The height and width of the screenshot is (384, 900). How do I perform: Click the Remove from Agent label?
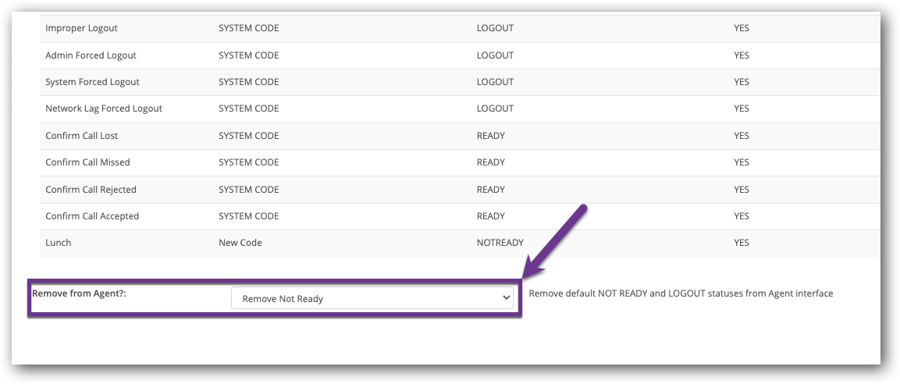click(79, 293)
